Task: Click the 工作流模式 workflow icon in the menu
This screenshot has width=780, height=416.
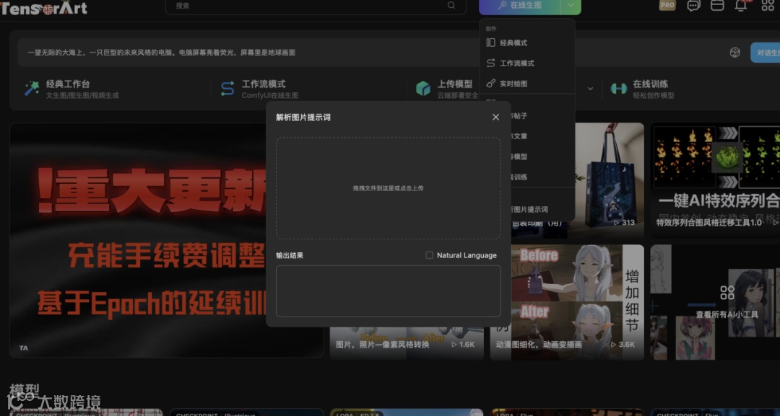Action: tap(490, 63)
